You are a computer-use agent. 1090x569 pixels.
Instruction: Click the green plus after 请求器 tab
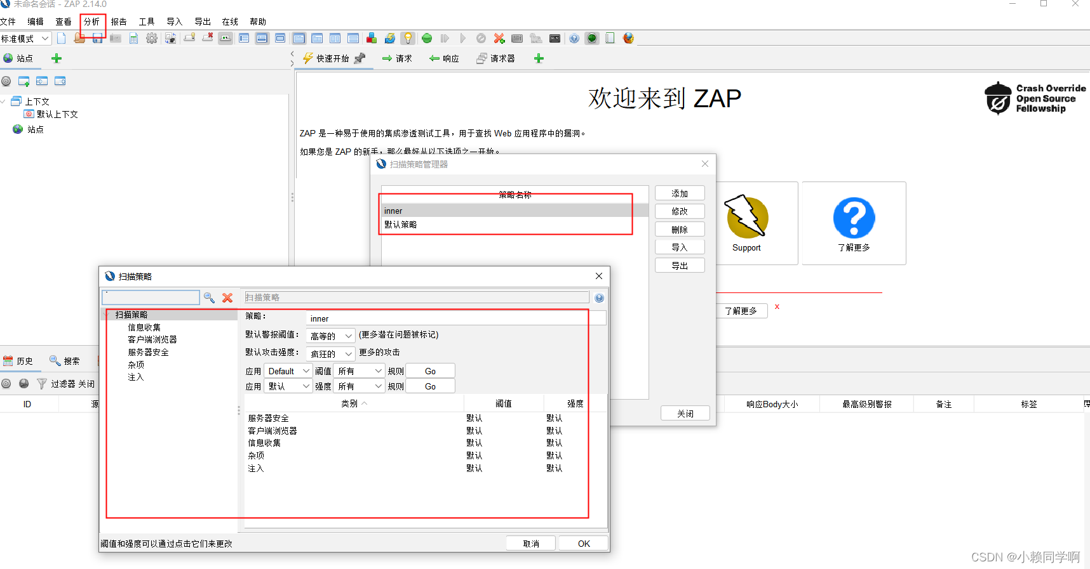click(x=539, y=58)
